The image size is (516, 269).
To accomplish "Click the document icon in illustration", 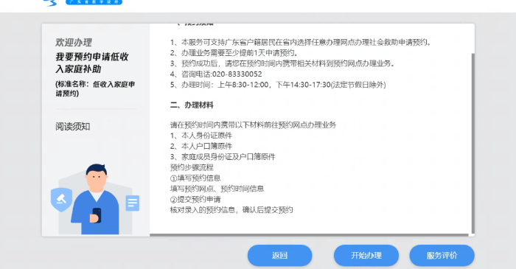I will [132, 203].
